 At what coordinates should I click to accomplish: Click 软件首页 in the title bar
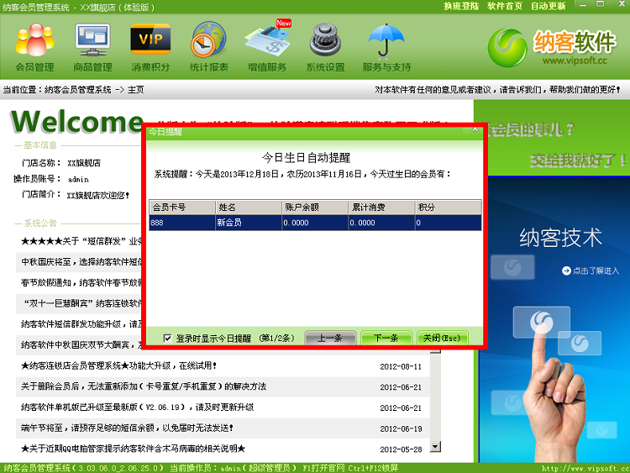(505, 6)
